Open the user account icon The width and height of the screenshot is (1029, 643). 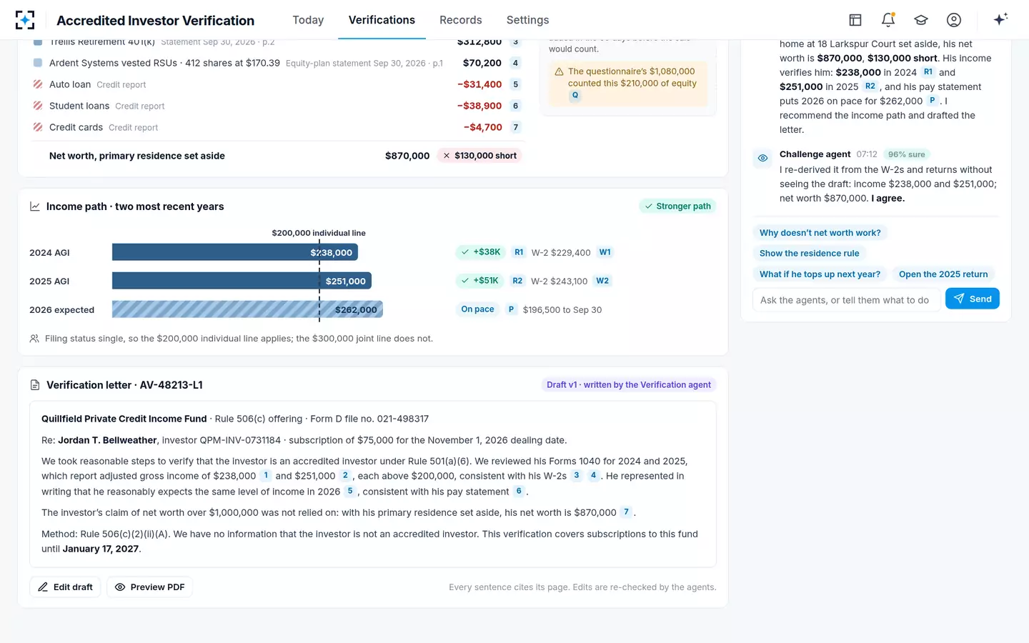tap(954, 20)
